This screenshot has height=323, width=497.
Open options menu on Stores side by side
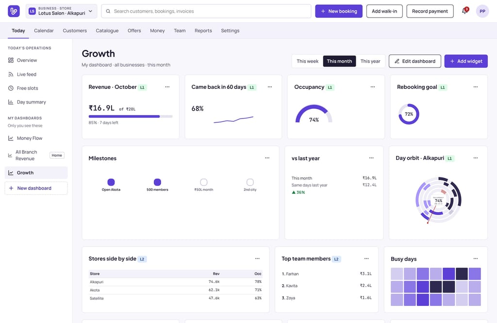(257, 258)
